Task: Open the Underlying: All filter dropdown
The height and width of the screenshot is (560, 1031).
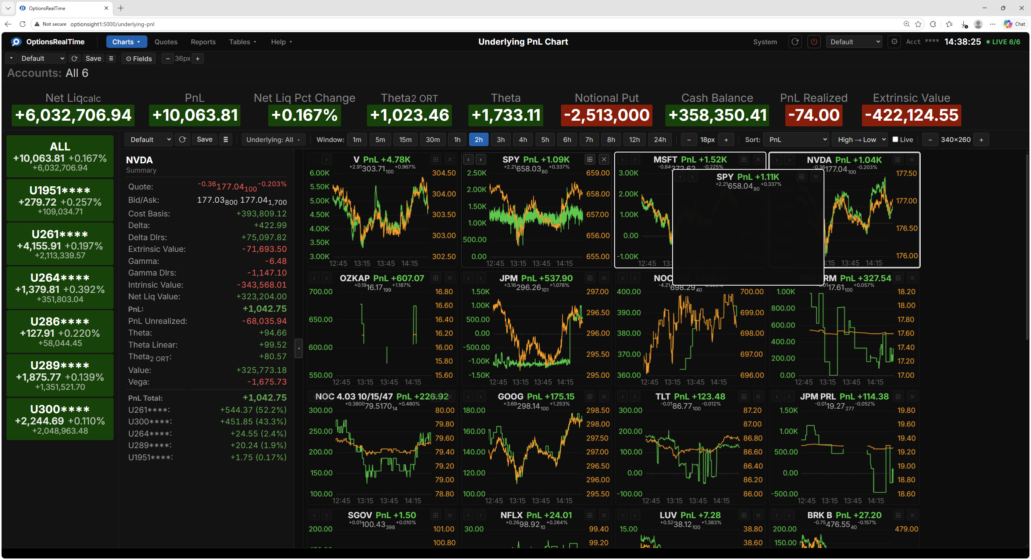Action: point(273,140)
